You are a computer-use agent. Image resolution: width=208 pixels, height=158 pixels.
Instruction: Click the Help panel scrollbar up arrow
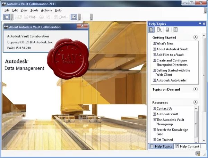(x=204, y=35)
